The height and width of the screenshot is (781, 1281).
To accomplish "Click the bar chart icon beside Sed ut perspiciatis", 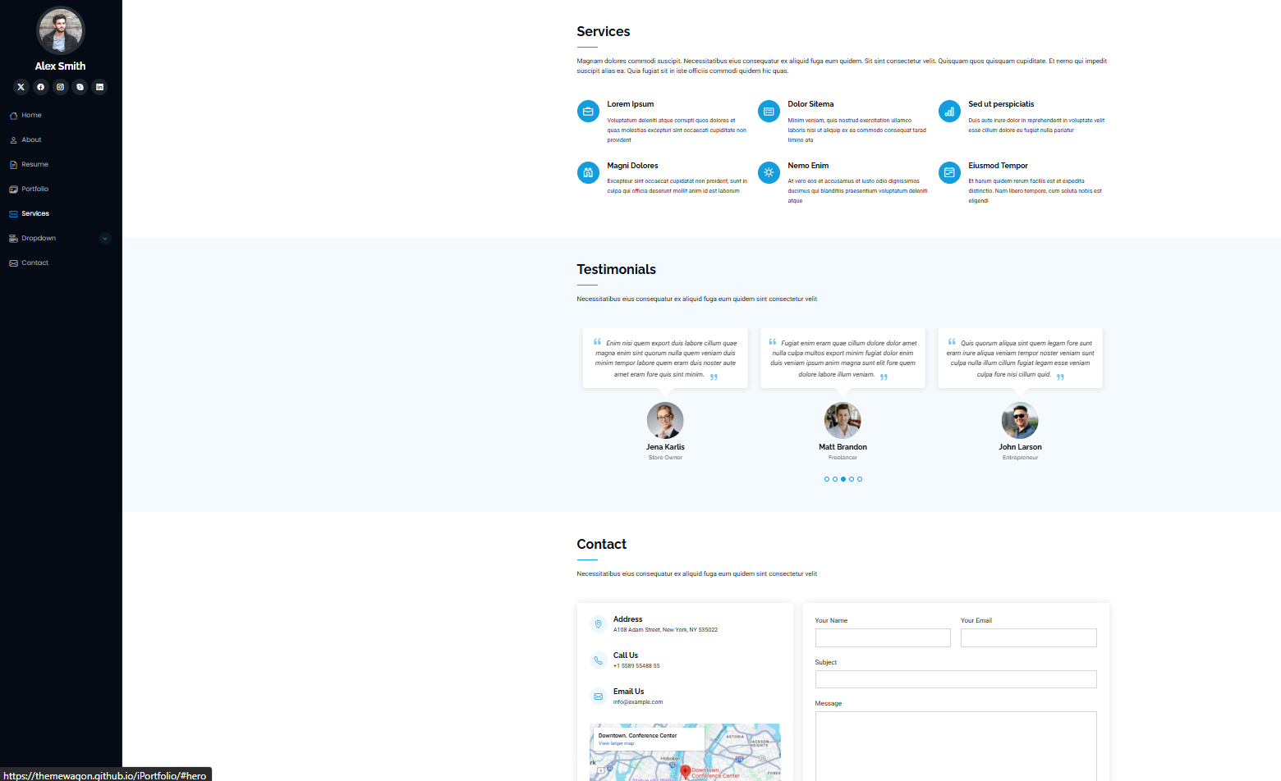I will click(x=949, y=112).
